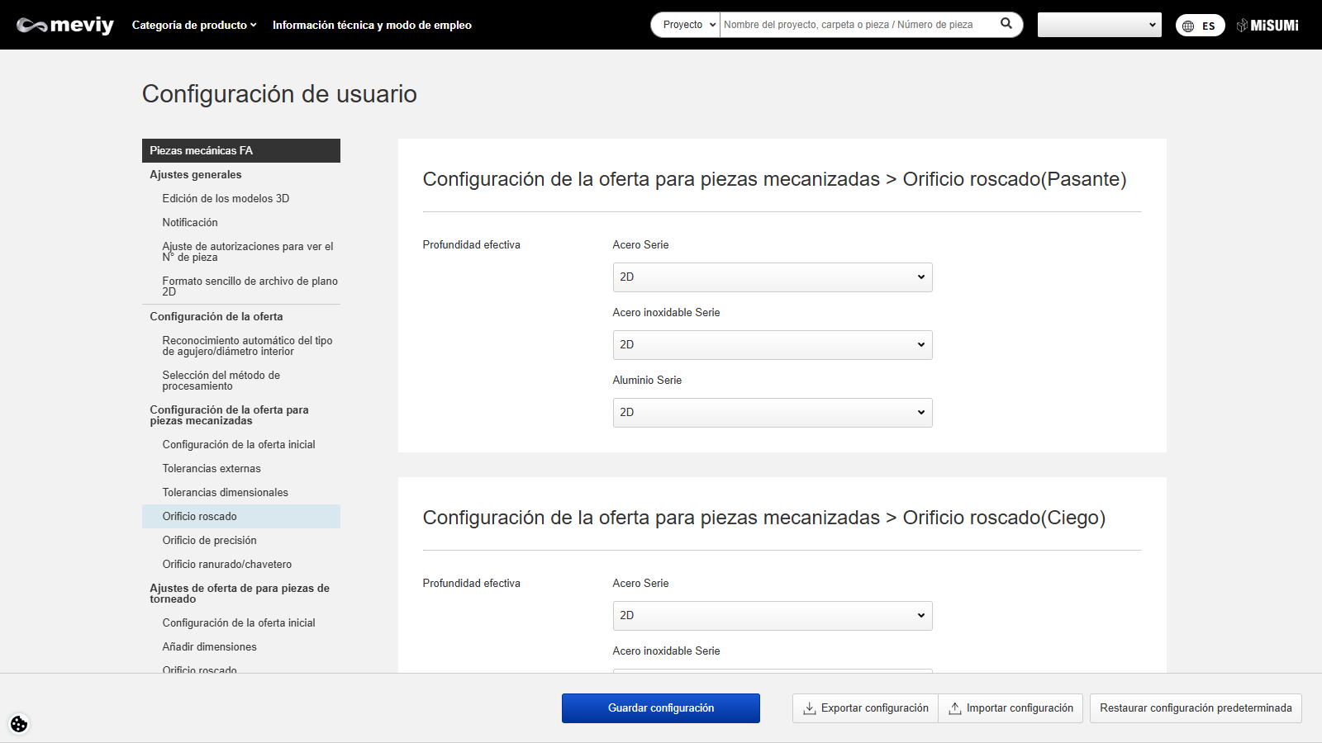Open the Proyecto search scope dropdown
This screenshot has height=743, width=1322.
point(686,25)
